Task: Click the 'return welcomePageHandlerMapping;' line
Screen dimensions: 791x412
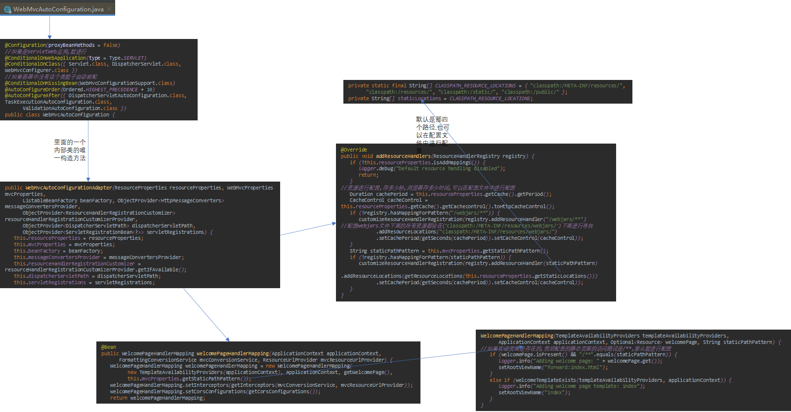Action: pos(157,398)
